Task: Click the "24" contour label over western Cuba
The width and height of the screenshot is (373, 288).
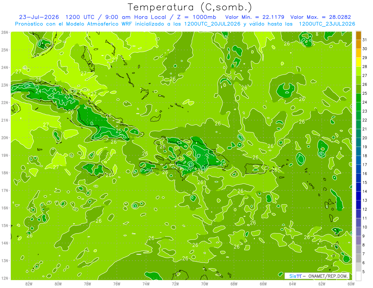Action: [38, 91]
